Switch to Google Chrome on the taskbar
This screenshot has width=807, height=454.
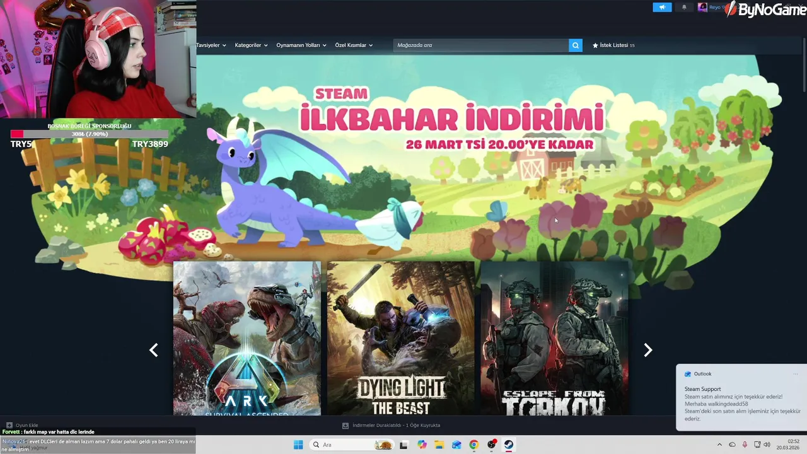[474, 445]
